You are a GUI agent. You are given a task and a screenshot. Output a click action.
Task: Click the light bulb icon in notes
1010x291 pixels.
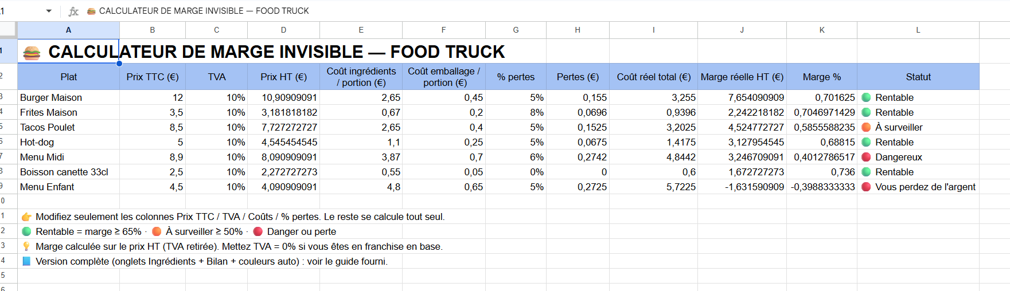(x=26, y=246)
